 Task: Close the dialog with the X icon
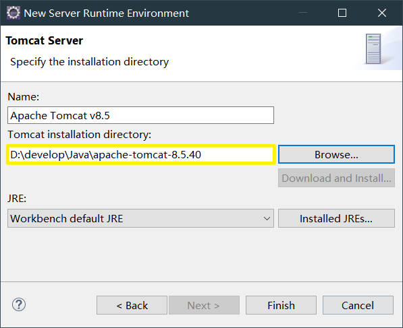382,13
